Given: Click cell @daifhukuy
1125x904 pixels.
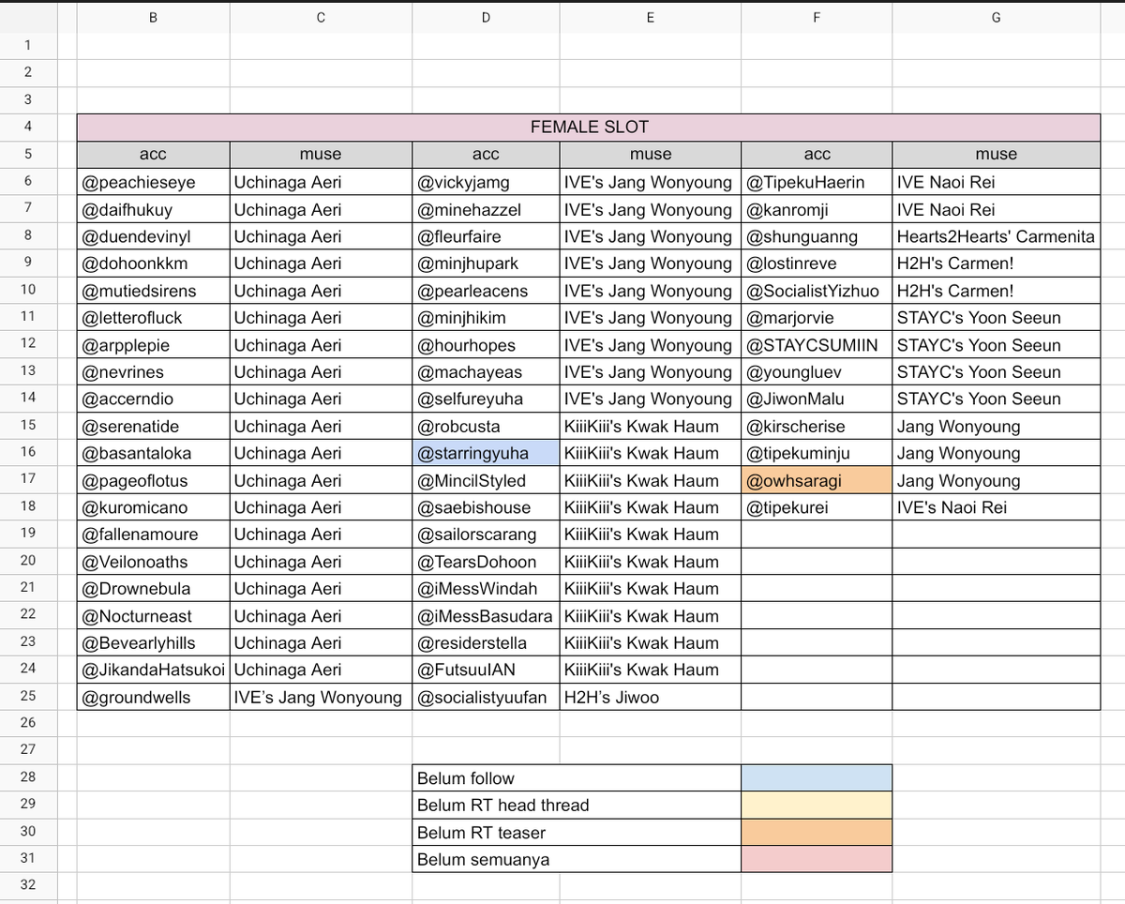Looking at the screenshot, I should [154, 209].
